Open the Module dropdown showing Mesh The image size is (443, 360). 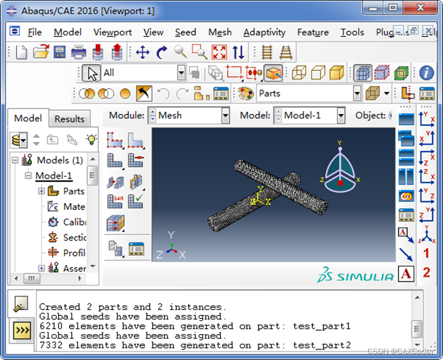tap(225, 116)
